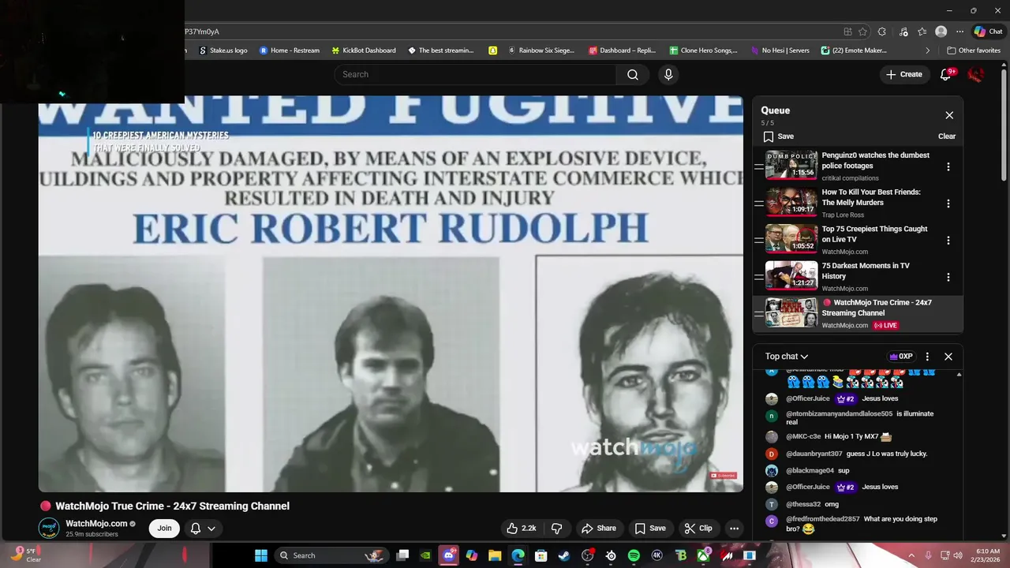Save the queue as a playlist
The height and width of the screenshot is (568, 1010).
point(777,136)
